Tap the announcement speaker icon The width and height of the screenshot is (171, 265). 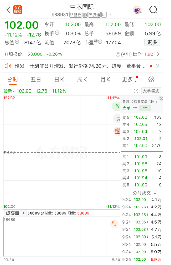click(x=8, y=66)
